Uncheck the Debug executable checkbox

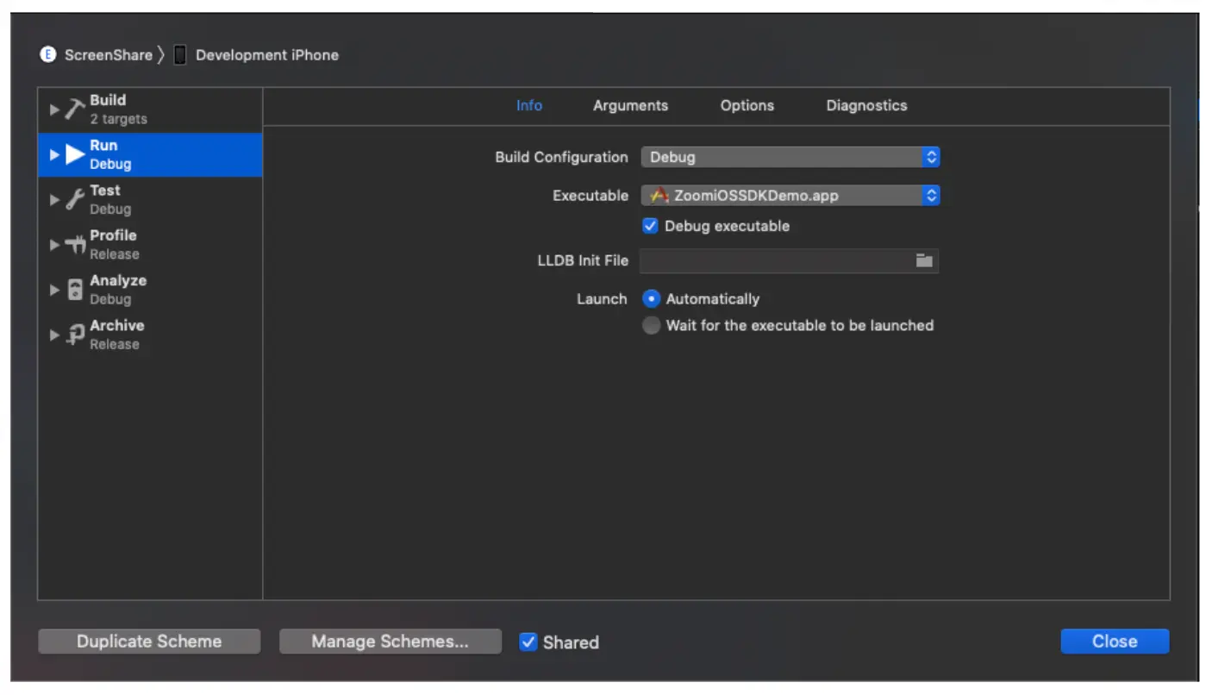pyautogui.click(x=650, y=226)
